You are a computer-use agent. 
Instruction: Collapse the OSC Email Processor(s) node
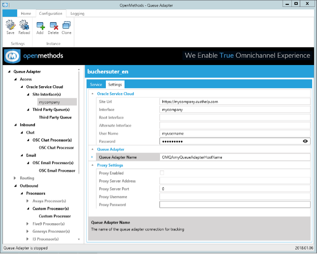pos(28,163)
